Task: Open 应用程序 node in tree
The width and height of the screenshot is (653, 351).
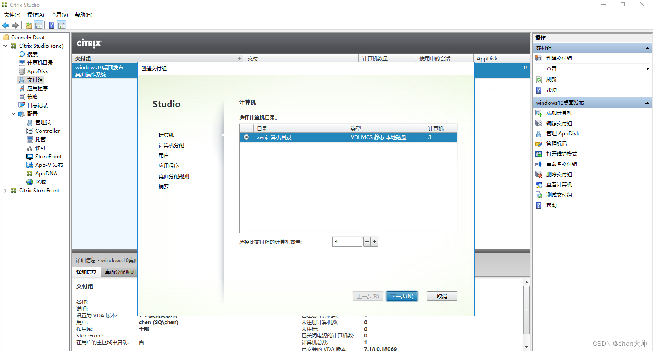Action: click(x=38, y=88)
